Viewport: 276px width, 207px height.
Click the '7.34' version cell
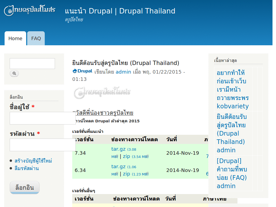tap(80, 153)
